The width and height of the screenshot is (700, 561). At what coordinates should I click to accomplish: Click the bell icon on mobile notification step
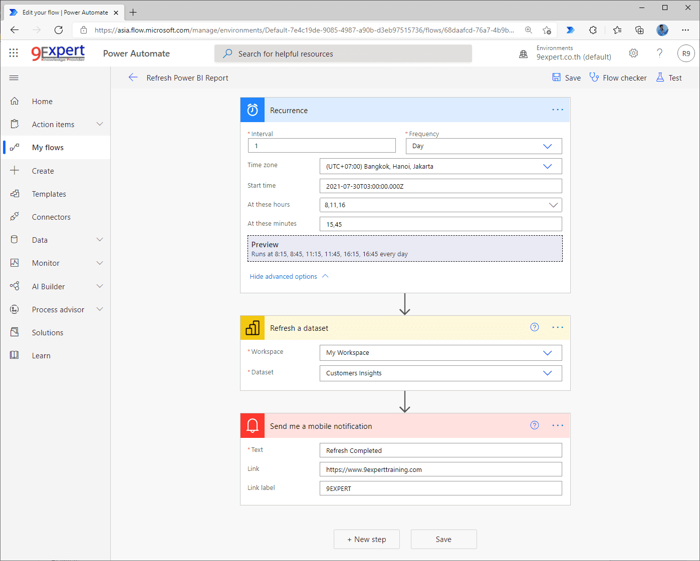(x=252, y=425)
